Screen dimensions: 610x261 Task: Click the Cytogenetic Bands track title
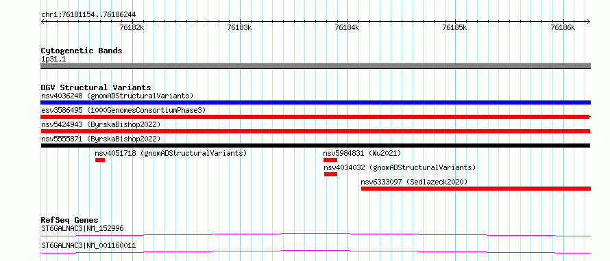click(82, 51)
